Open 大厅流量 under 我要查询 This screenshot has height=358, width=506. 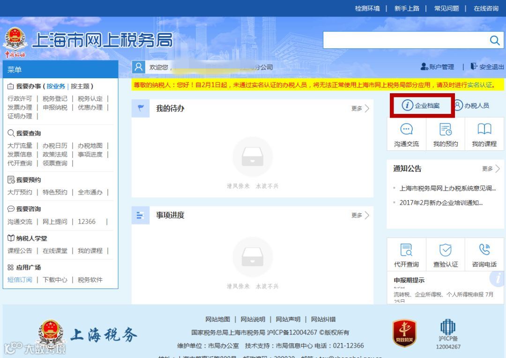tap(20, 146)
